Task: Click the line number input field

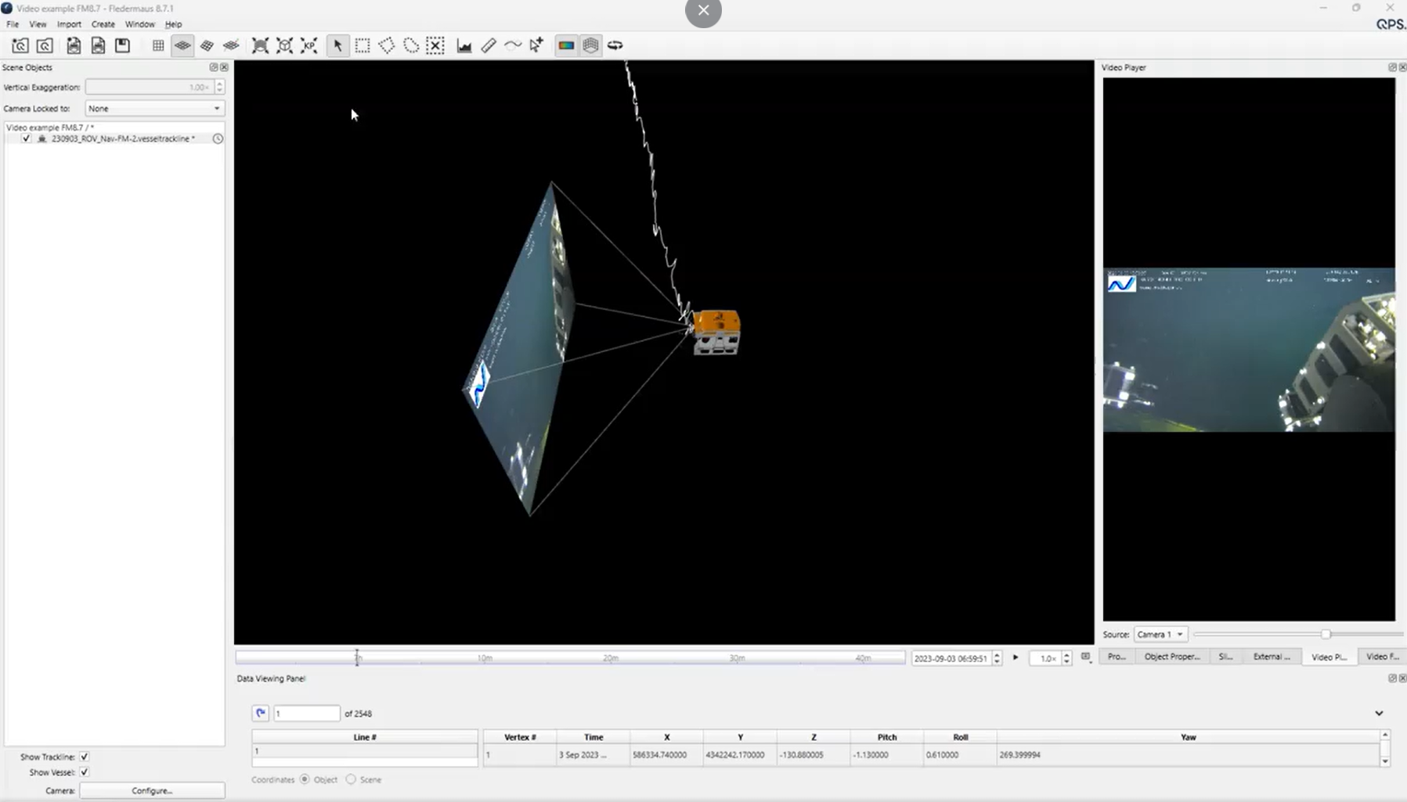Action: point(306,713)
